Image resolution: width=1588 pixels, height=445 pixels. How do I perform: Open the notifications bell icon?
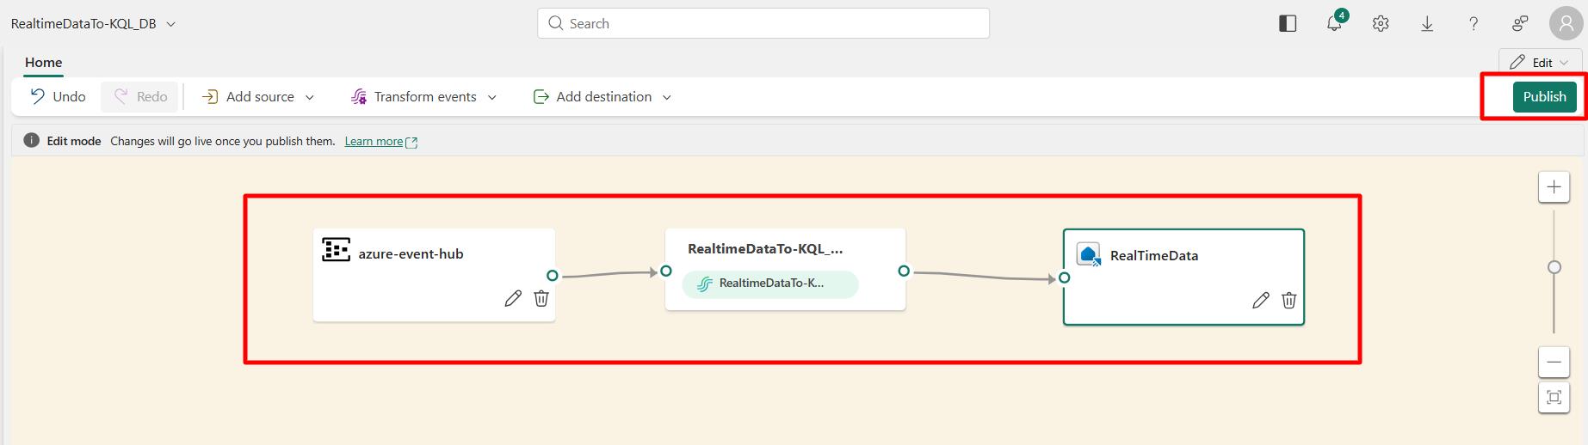1334,23
